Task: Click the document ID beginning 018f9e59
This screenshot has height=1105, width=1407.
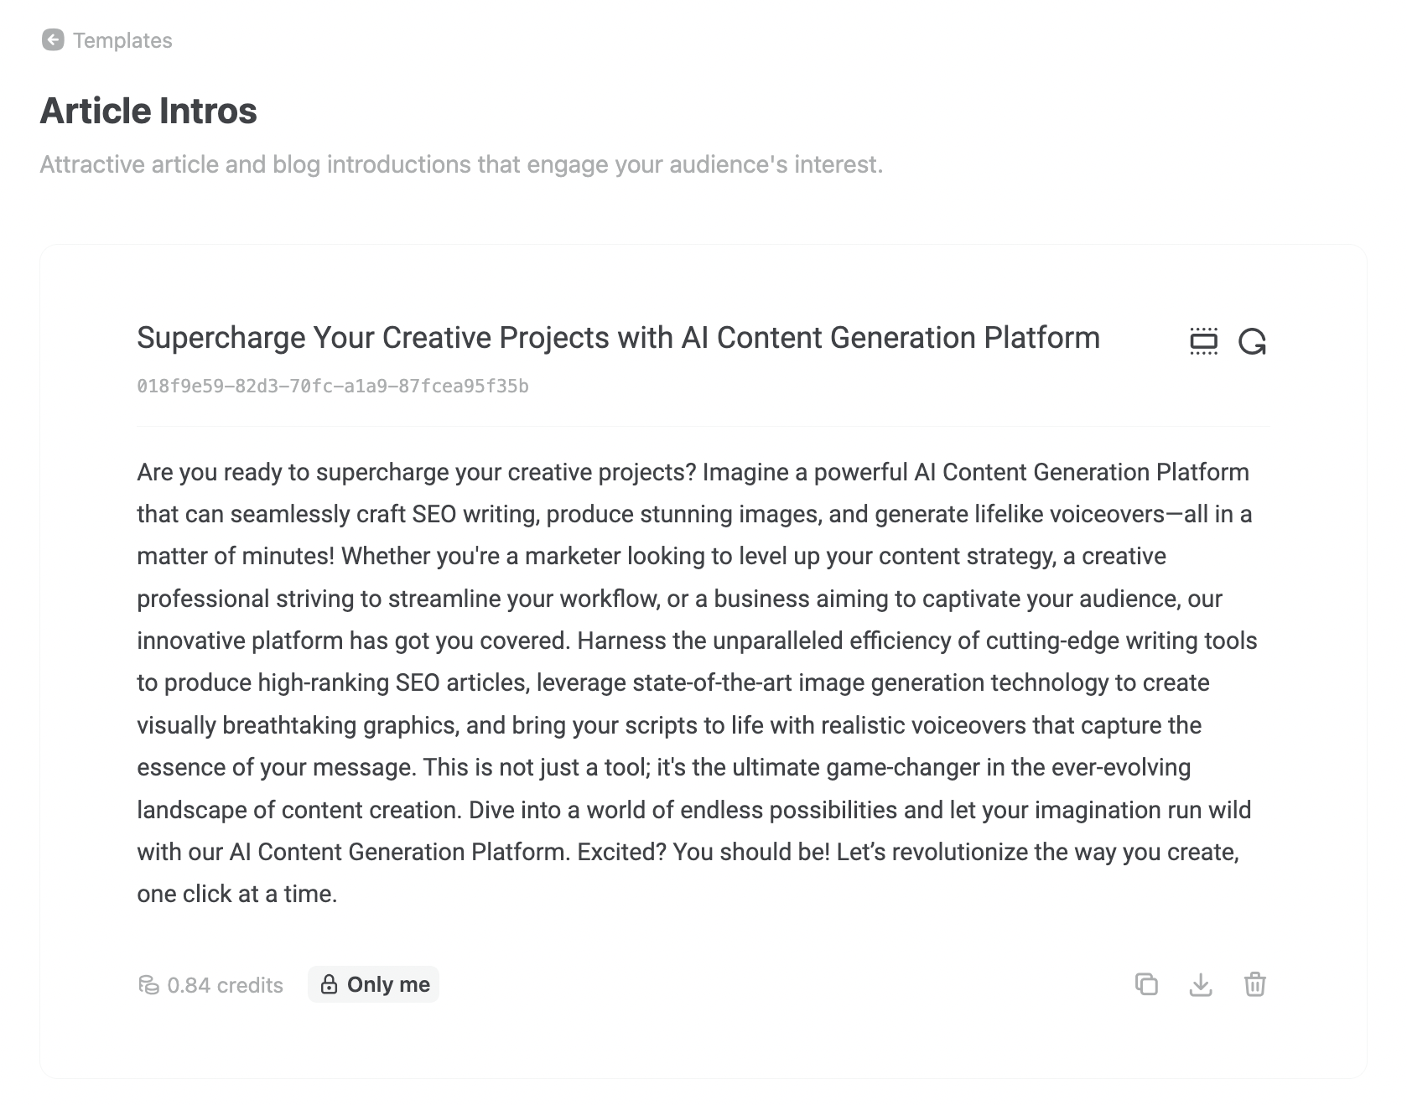Action: click(333, 386)
